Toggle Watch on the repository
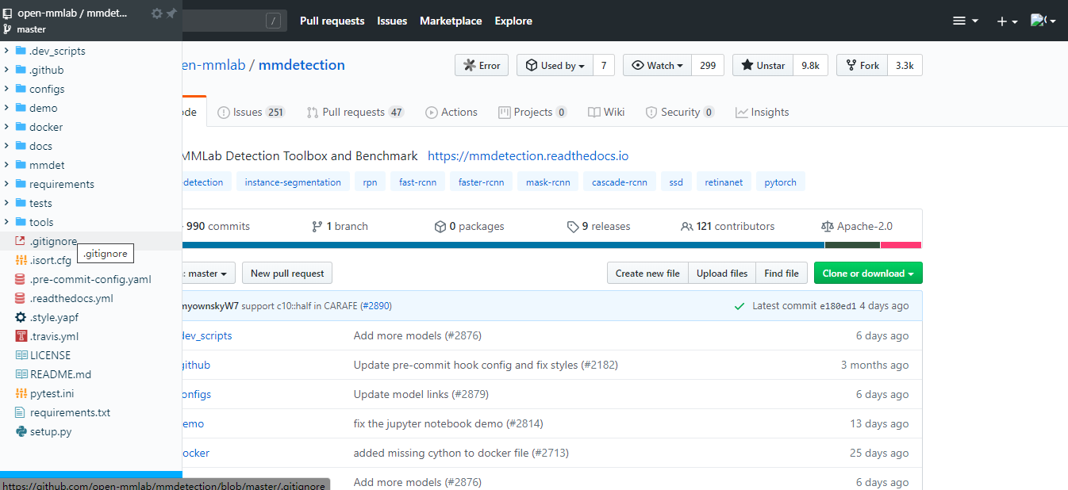Image resolution: width=1068 pixels, height=490 pixels. click(x=657, y=66)
